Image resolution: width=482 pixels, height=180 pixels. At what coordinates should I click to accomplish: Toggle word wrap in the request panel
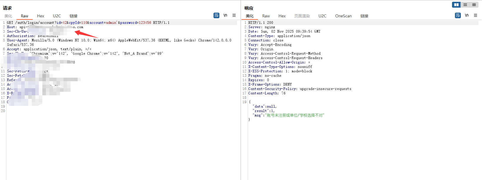[x=216, y=15]
